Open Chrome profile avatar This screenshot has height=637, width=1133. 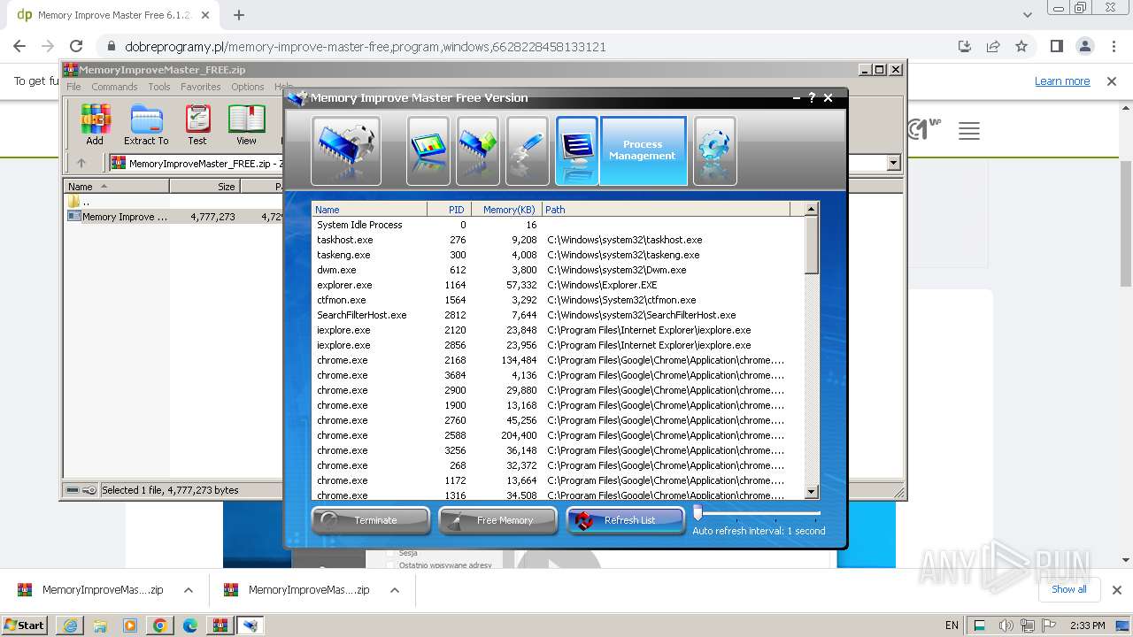[x=1084, y=46]
